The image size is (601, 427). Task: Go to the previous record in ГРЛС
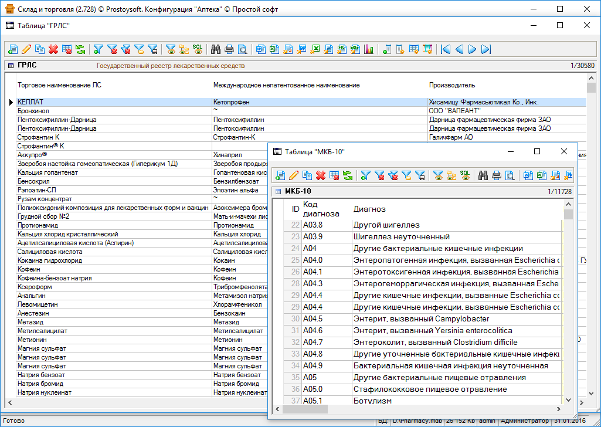click(459, 49)
